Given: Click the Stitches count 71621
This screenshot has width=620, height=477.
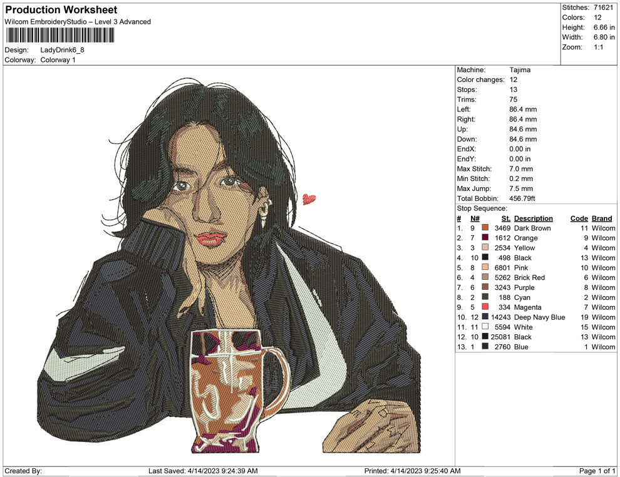Looking at the screenshot, I should (x=603, y=8).
